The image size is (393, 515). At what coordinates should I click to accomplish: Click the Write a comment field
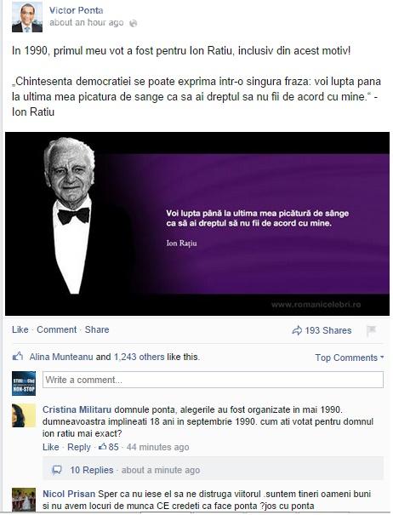coord(213,380)
